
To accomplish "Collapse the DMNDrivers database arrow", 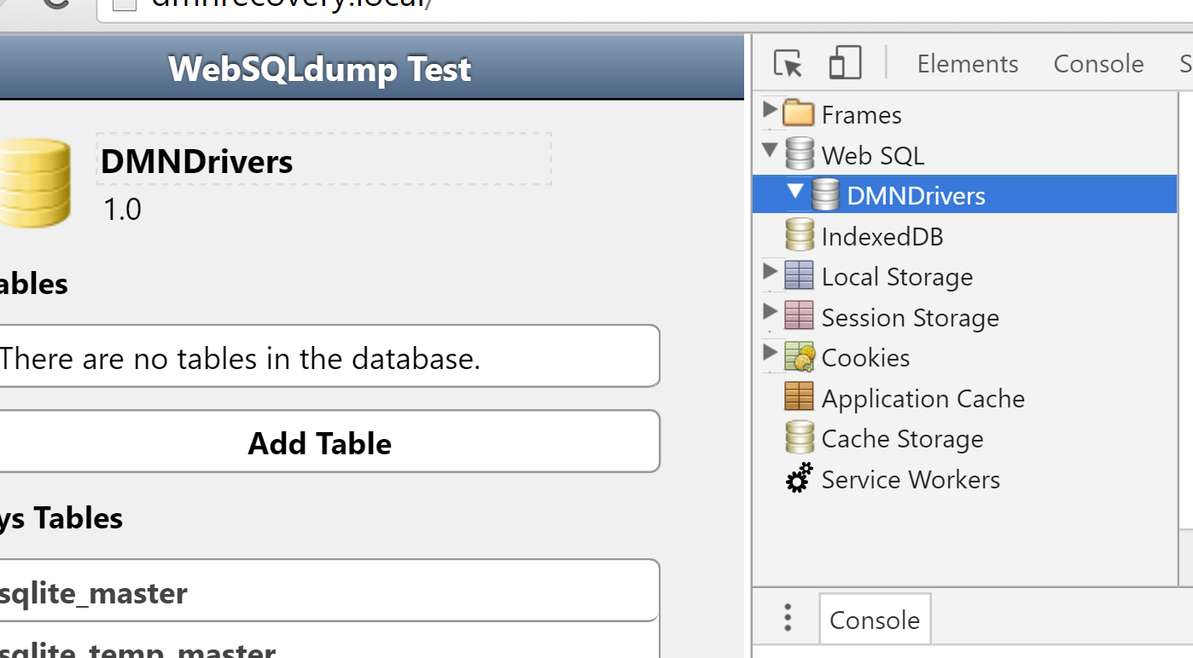I will (795, 192).
